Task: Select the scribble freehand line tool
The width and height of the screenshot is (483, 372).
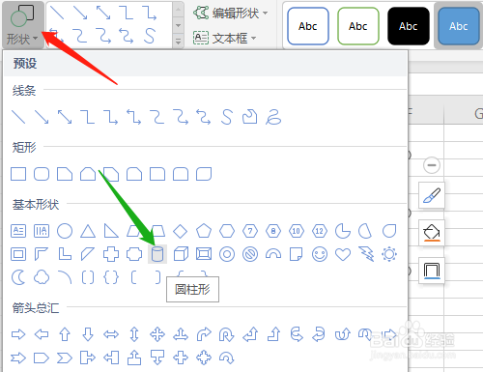Action: pos(273,117)
